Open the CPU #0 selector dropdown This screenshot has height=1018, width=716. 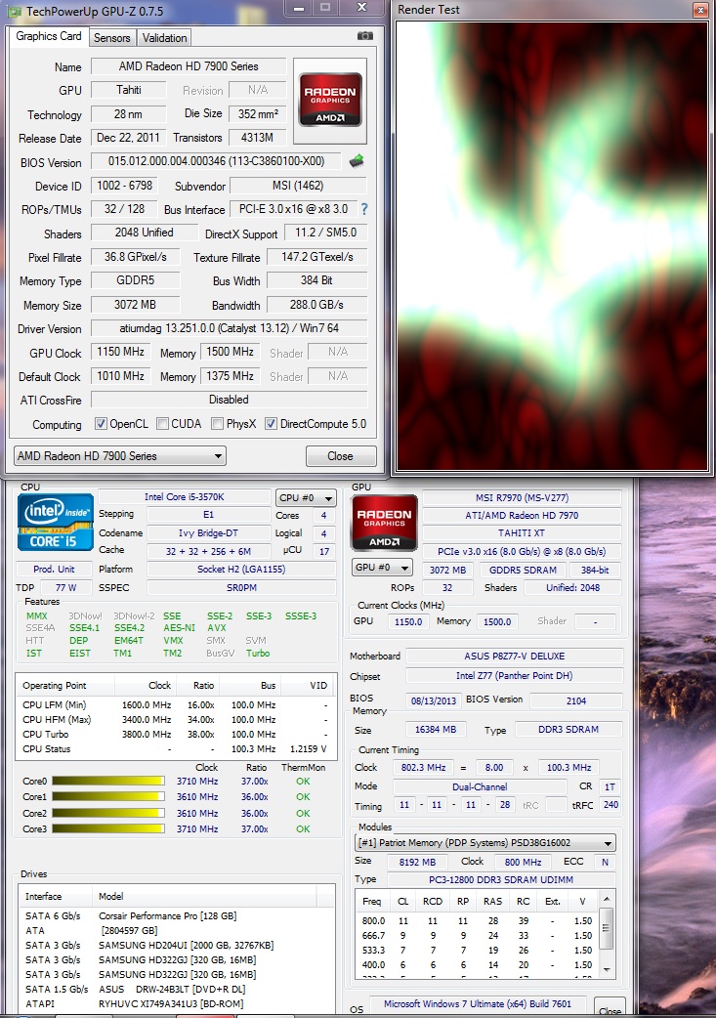click(x=306, y=498)
